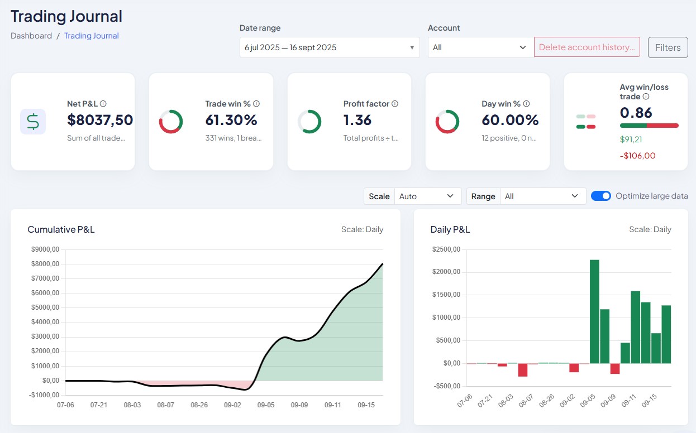Click the Avg win/loss bars icon
The height and width of the screenshot is (433, 696).
586,122
